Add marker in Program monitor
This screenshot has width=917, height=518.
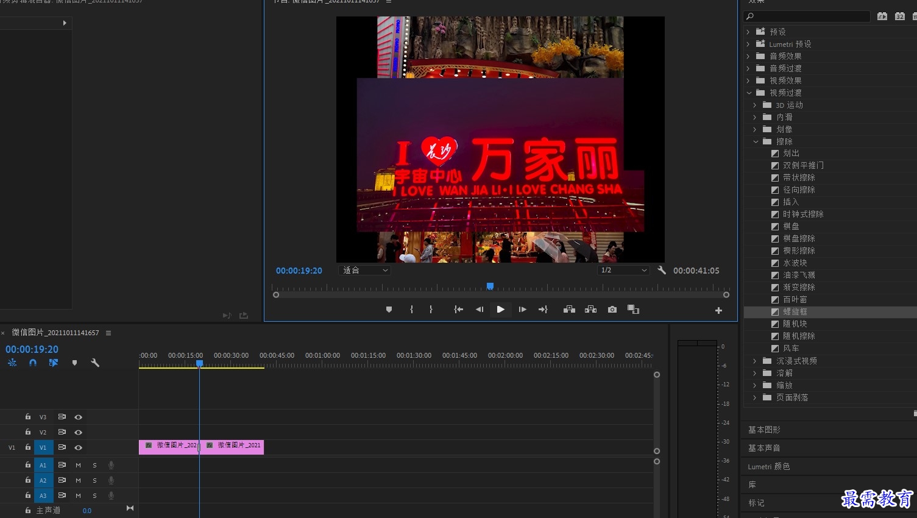tap(389, 310)
